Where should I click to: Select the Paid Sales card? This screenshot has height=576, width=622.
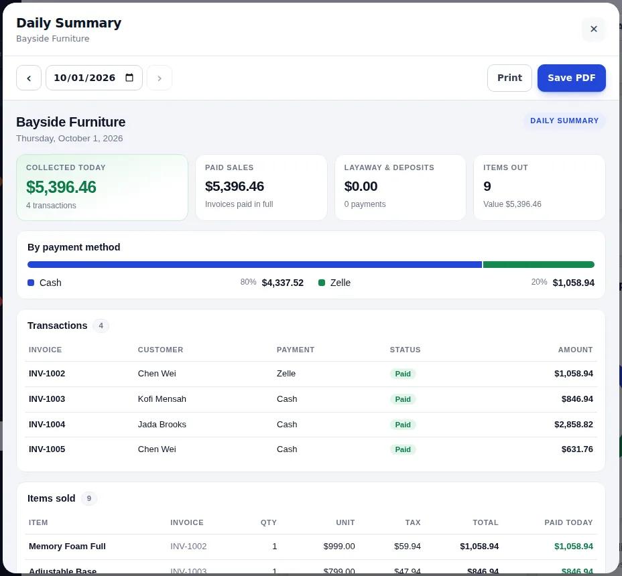261,188
